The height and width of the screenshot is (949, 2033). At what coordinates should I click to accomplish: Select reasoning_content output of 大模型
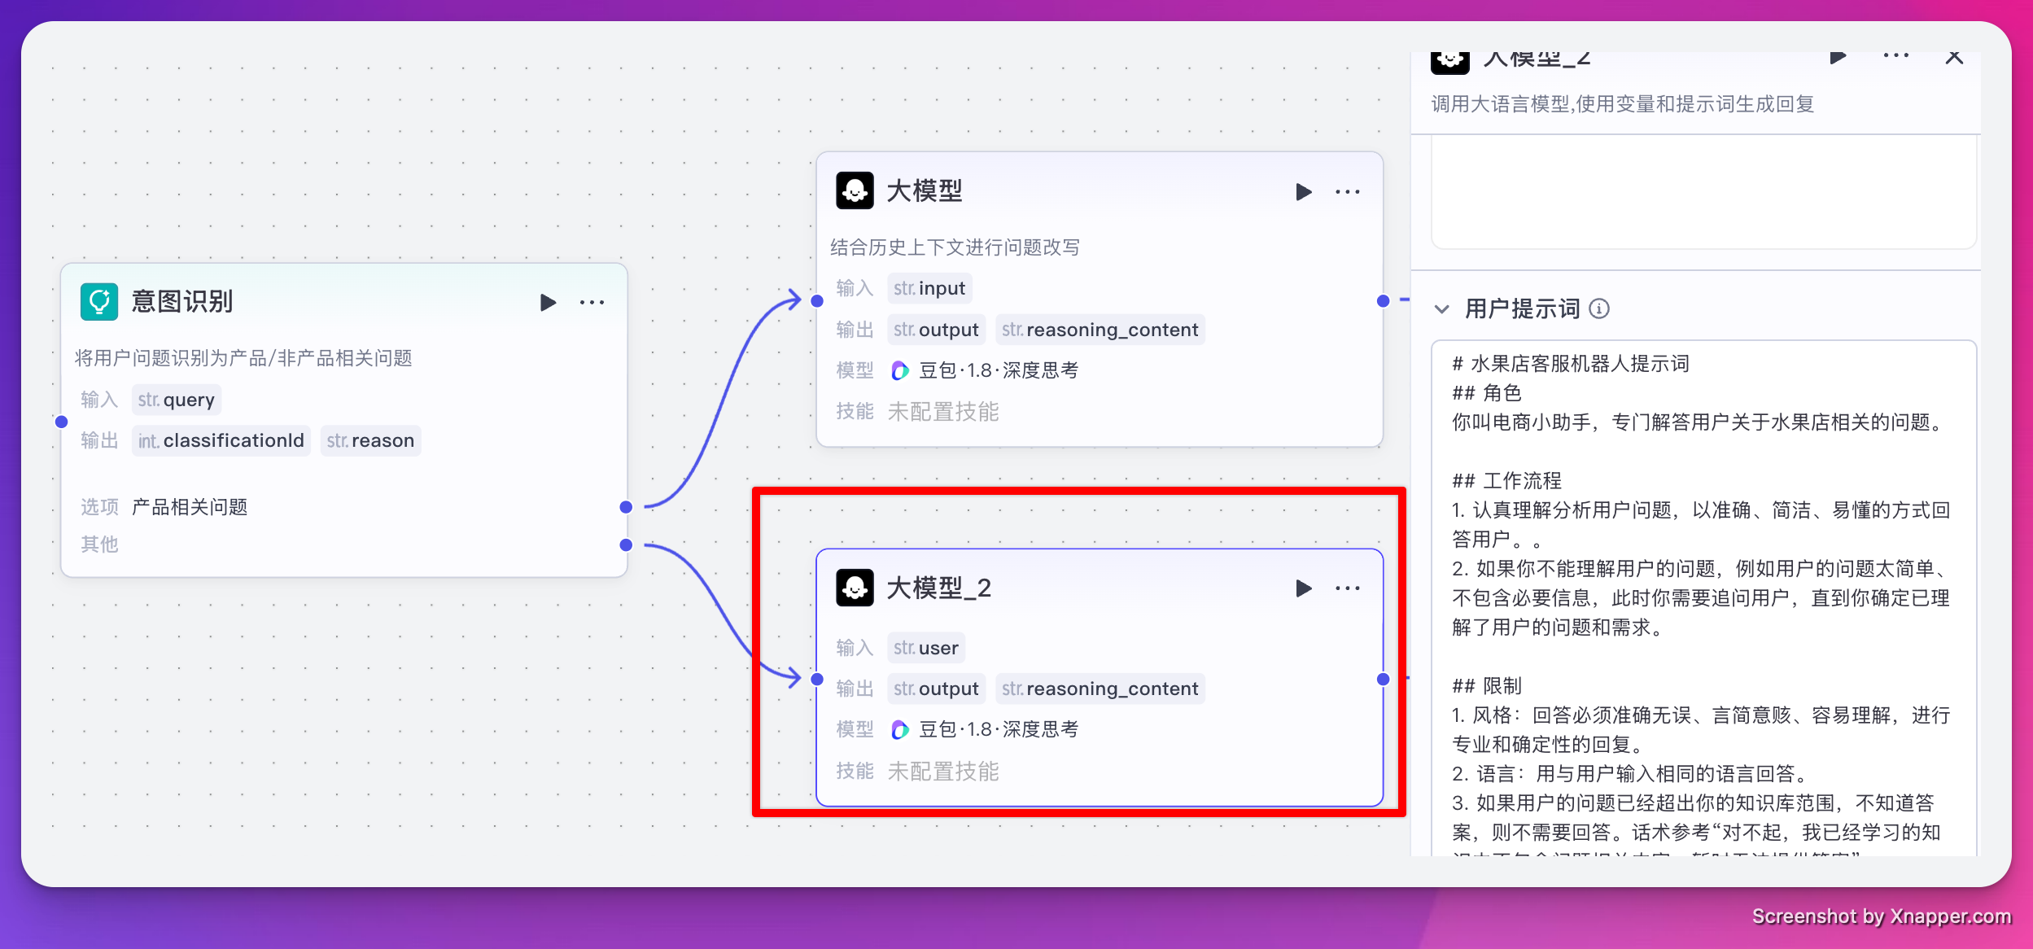(1100, 330)
